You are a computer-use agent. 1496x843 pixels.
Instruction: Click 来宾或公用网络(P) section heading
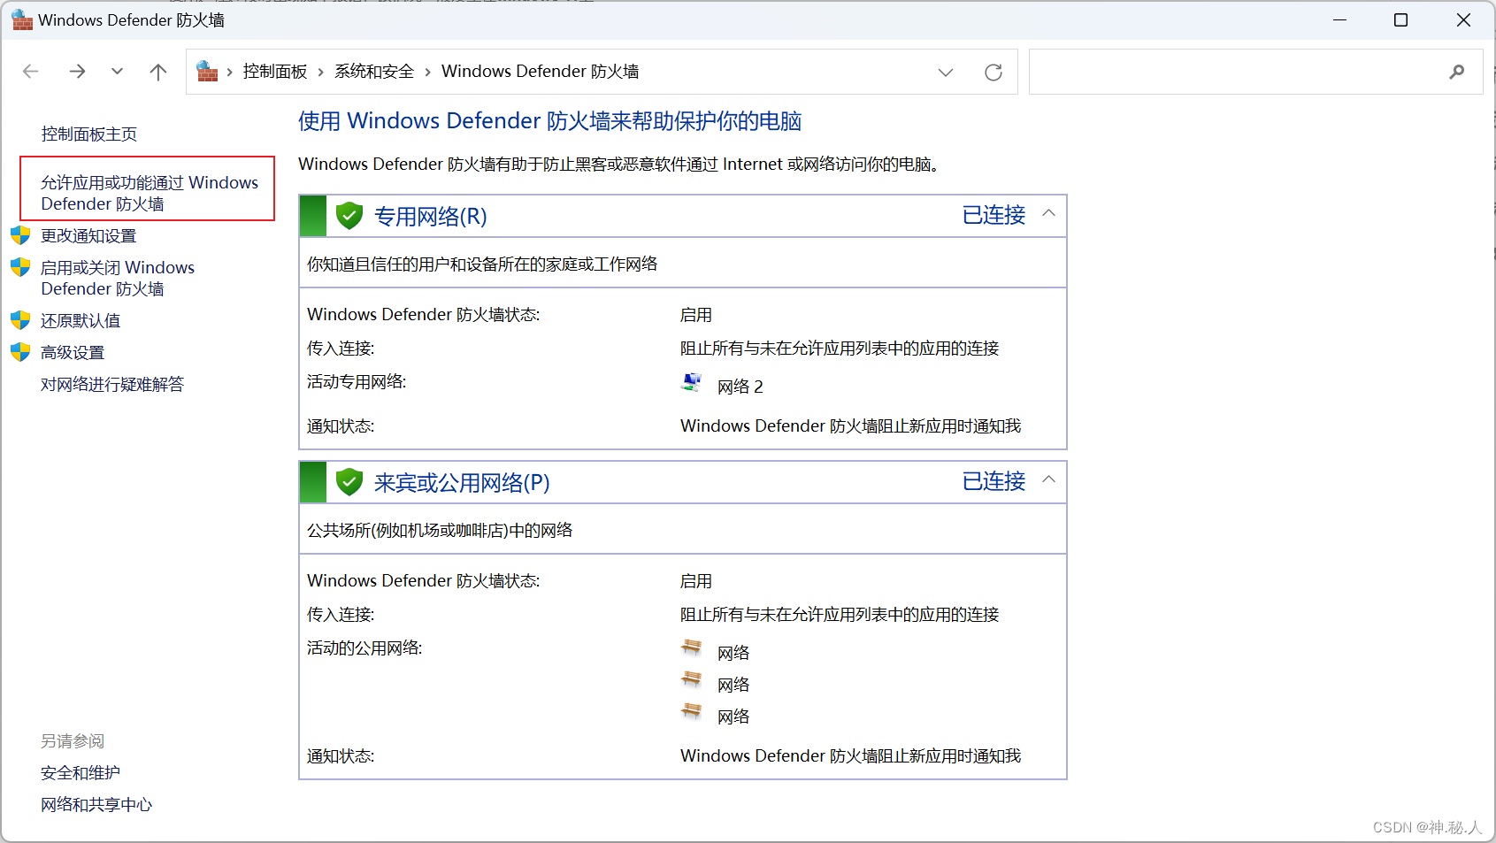[x=462, y=483]
